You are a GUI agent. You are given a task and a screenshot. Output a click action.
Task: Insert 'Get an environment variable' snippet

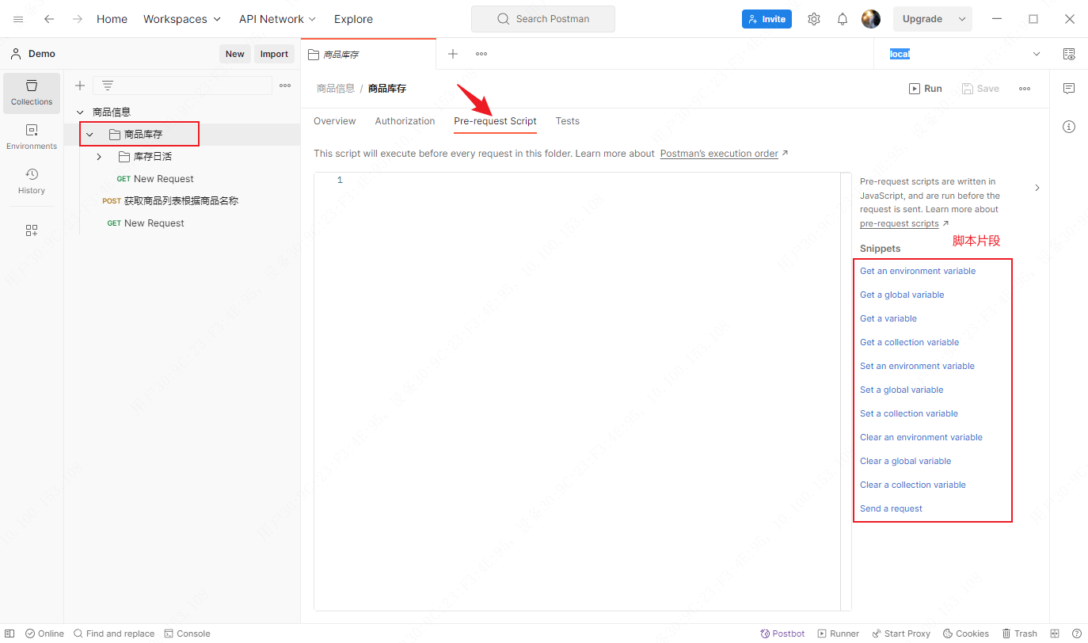918,271
